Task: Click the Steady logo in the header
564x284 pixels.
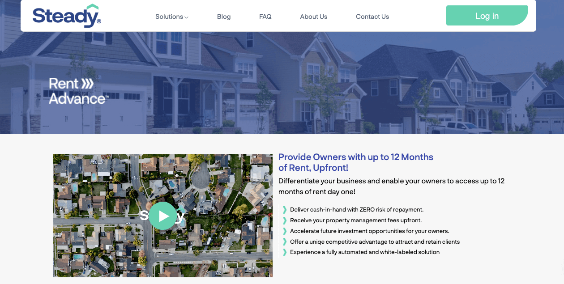Action: pos(67,16)
